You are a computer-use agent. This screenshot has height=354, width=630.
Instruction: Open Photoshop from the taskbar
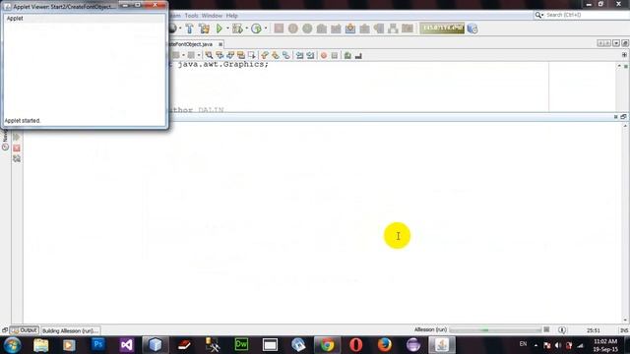[x=97, y=345]
